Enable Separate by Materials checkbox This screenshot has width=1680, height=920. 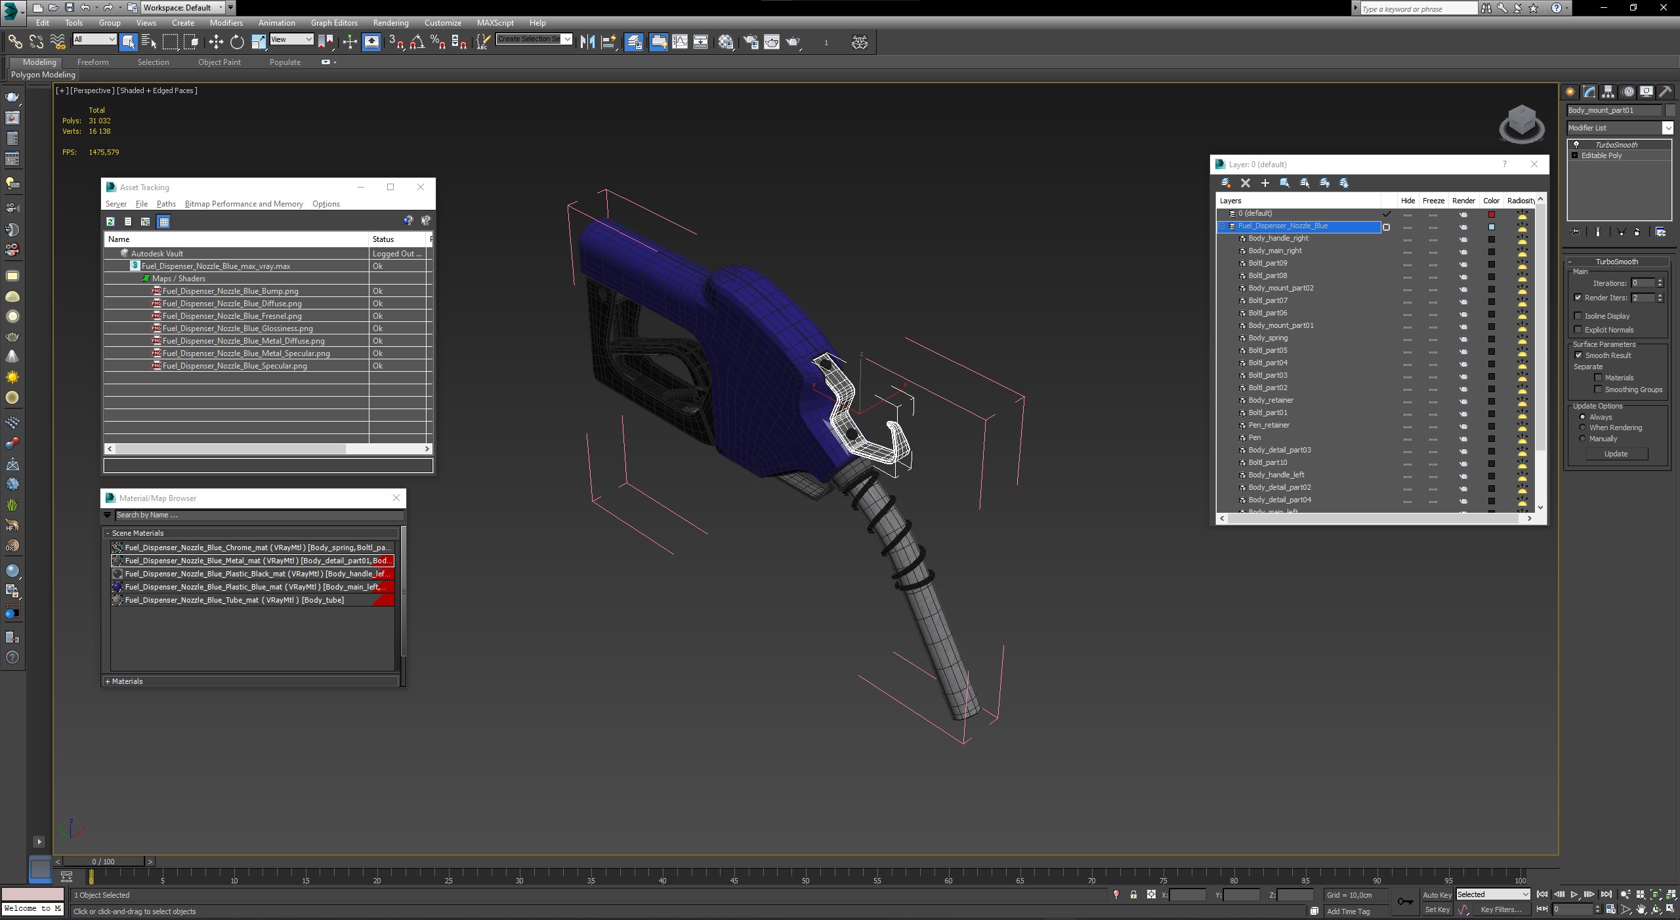(1598, 378)
